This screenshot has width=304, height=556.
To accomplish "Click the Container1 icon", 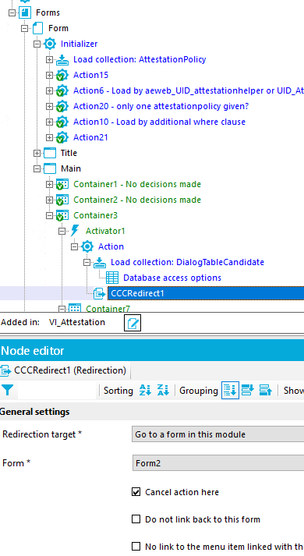I will point(62,184).
